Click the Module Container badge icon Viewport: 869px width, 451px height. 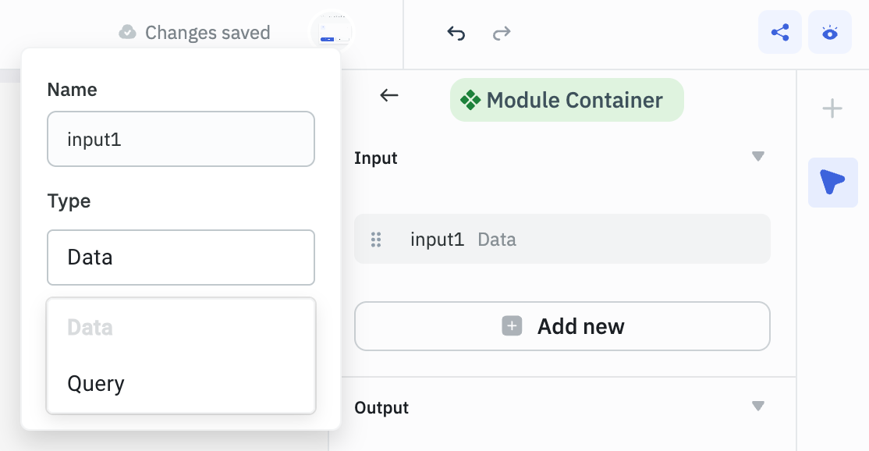coord(469,100)
